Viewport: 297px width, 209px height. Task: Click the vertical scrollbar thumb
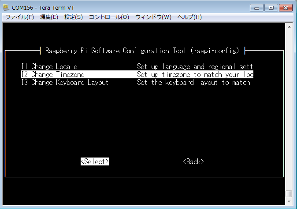click(x=289, y=194)
